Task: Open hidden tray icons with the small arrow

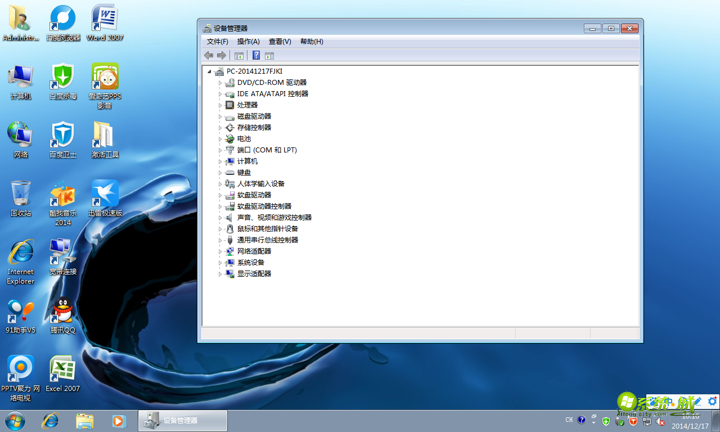Action: tap(593, 422)
